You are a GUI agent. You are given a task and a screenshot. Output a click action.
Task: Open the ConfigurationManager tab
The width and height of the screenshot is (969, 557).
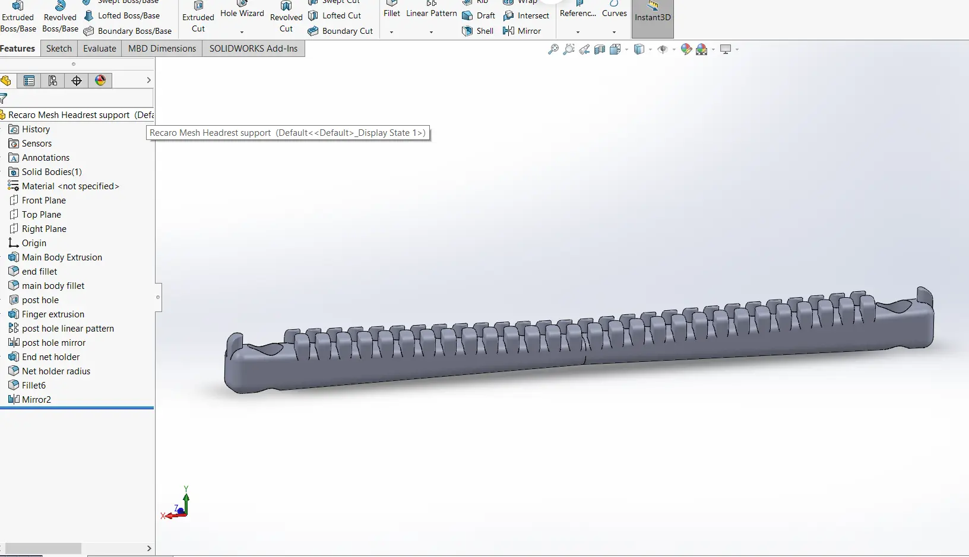pos(53,81)
